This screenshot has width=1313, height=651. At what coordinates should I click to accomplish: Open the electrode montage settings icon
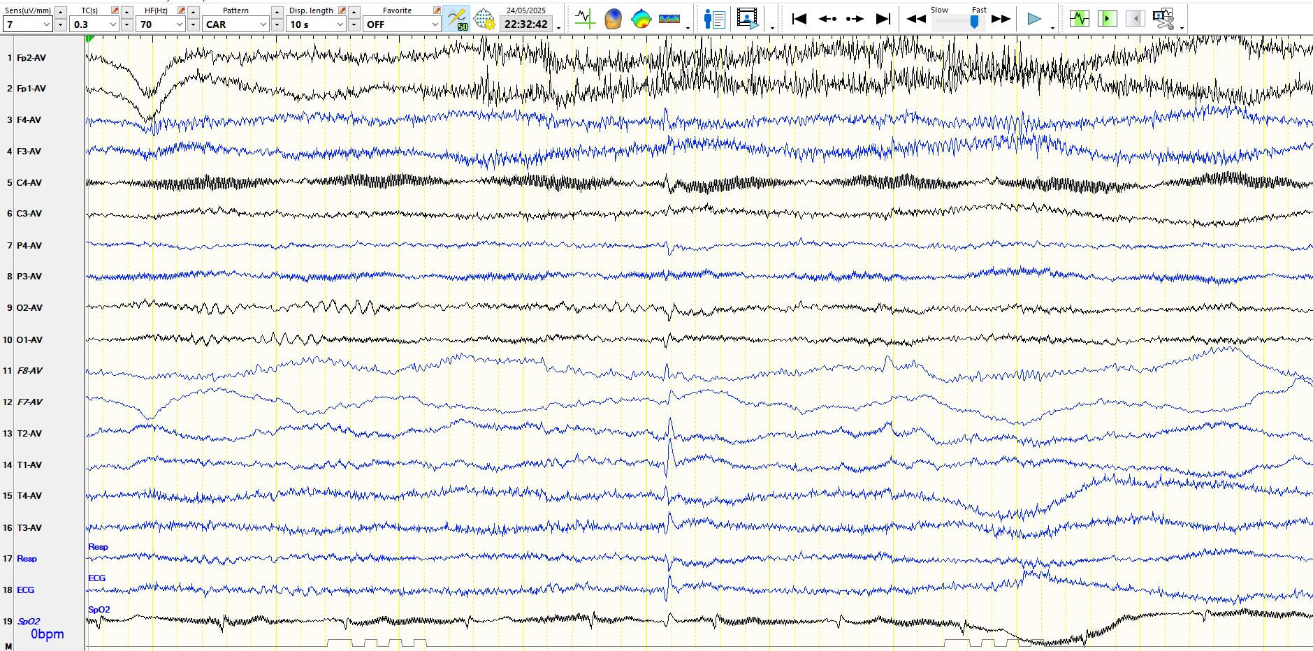pos(484,19)
